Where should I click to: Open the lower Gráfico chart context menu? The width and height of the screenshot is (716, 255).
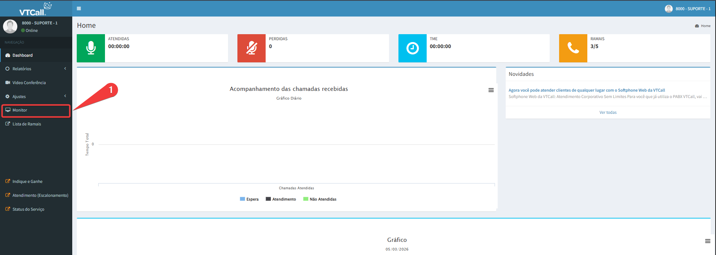(x=707, y=241)
